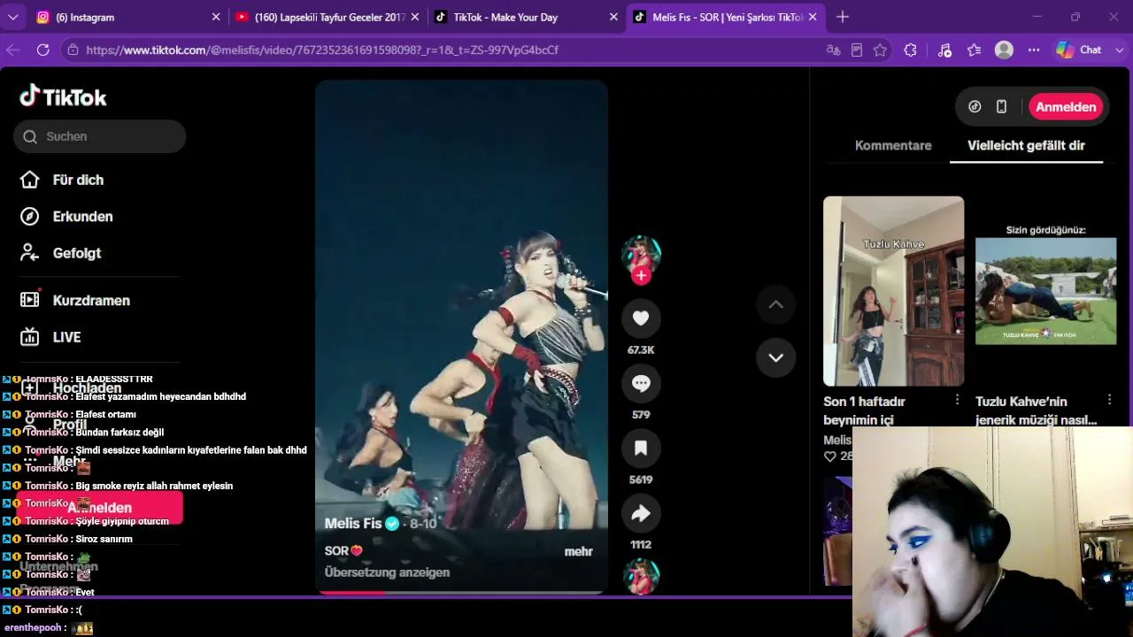
Task: Click the top-right Anmelden button
Action: tap(1066, 107)
